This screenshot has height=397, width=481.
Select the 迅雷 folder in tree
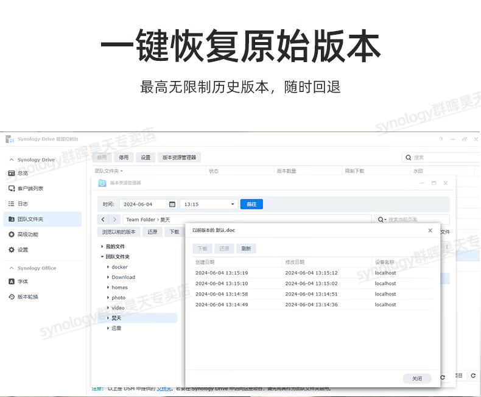(x=116, y=328)
